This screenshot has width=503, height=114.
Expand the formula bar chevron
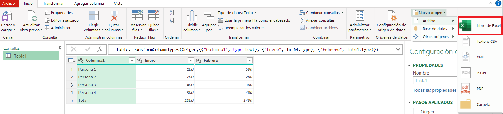[398, 49]
